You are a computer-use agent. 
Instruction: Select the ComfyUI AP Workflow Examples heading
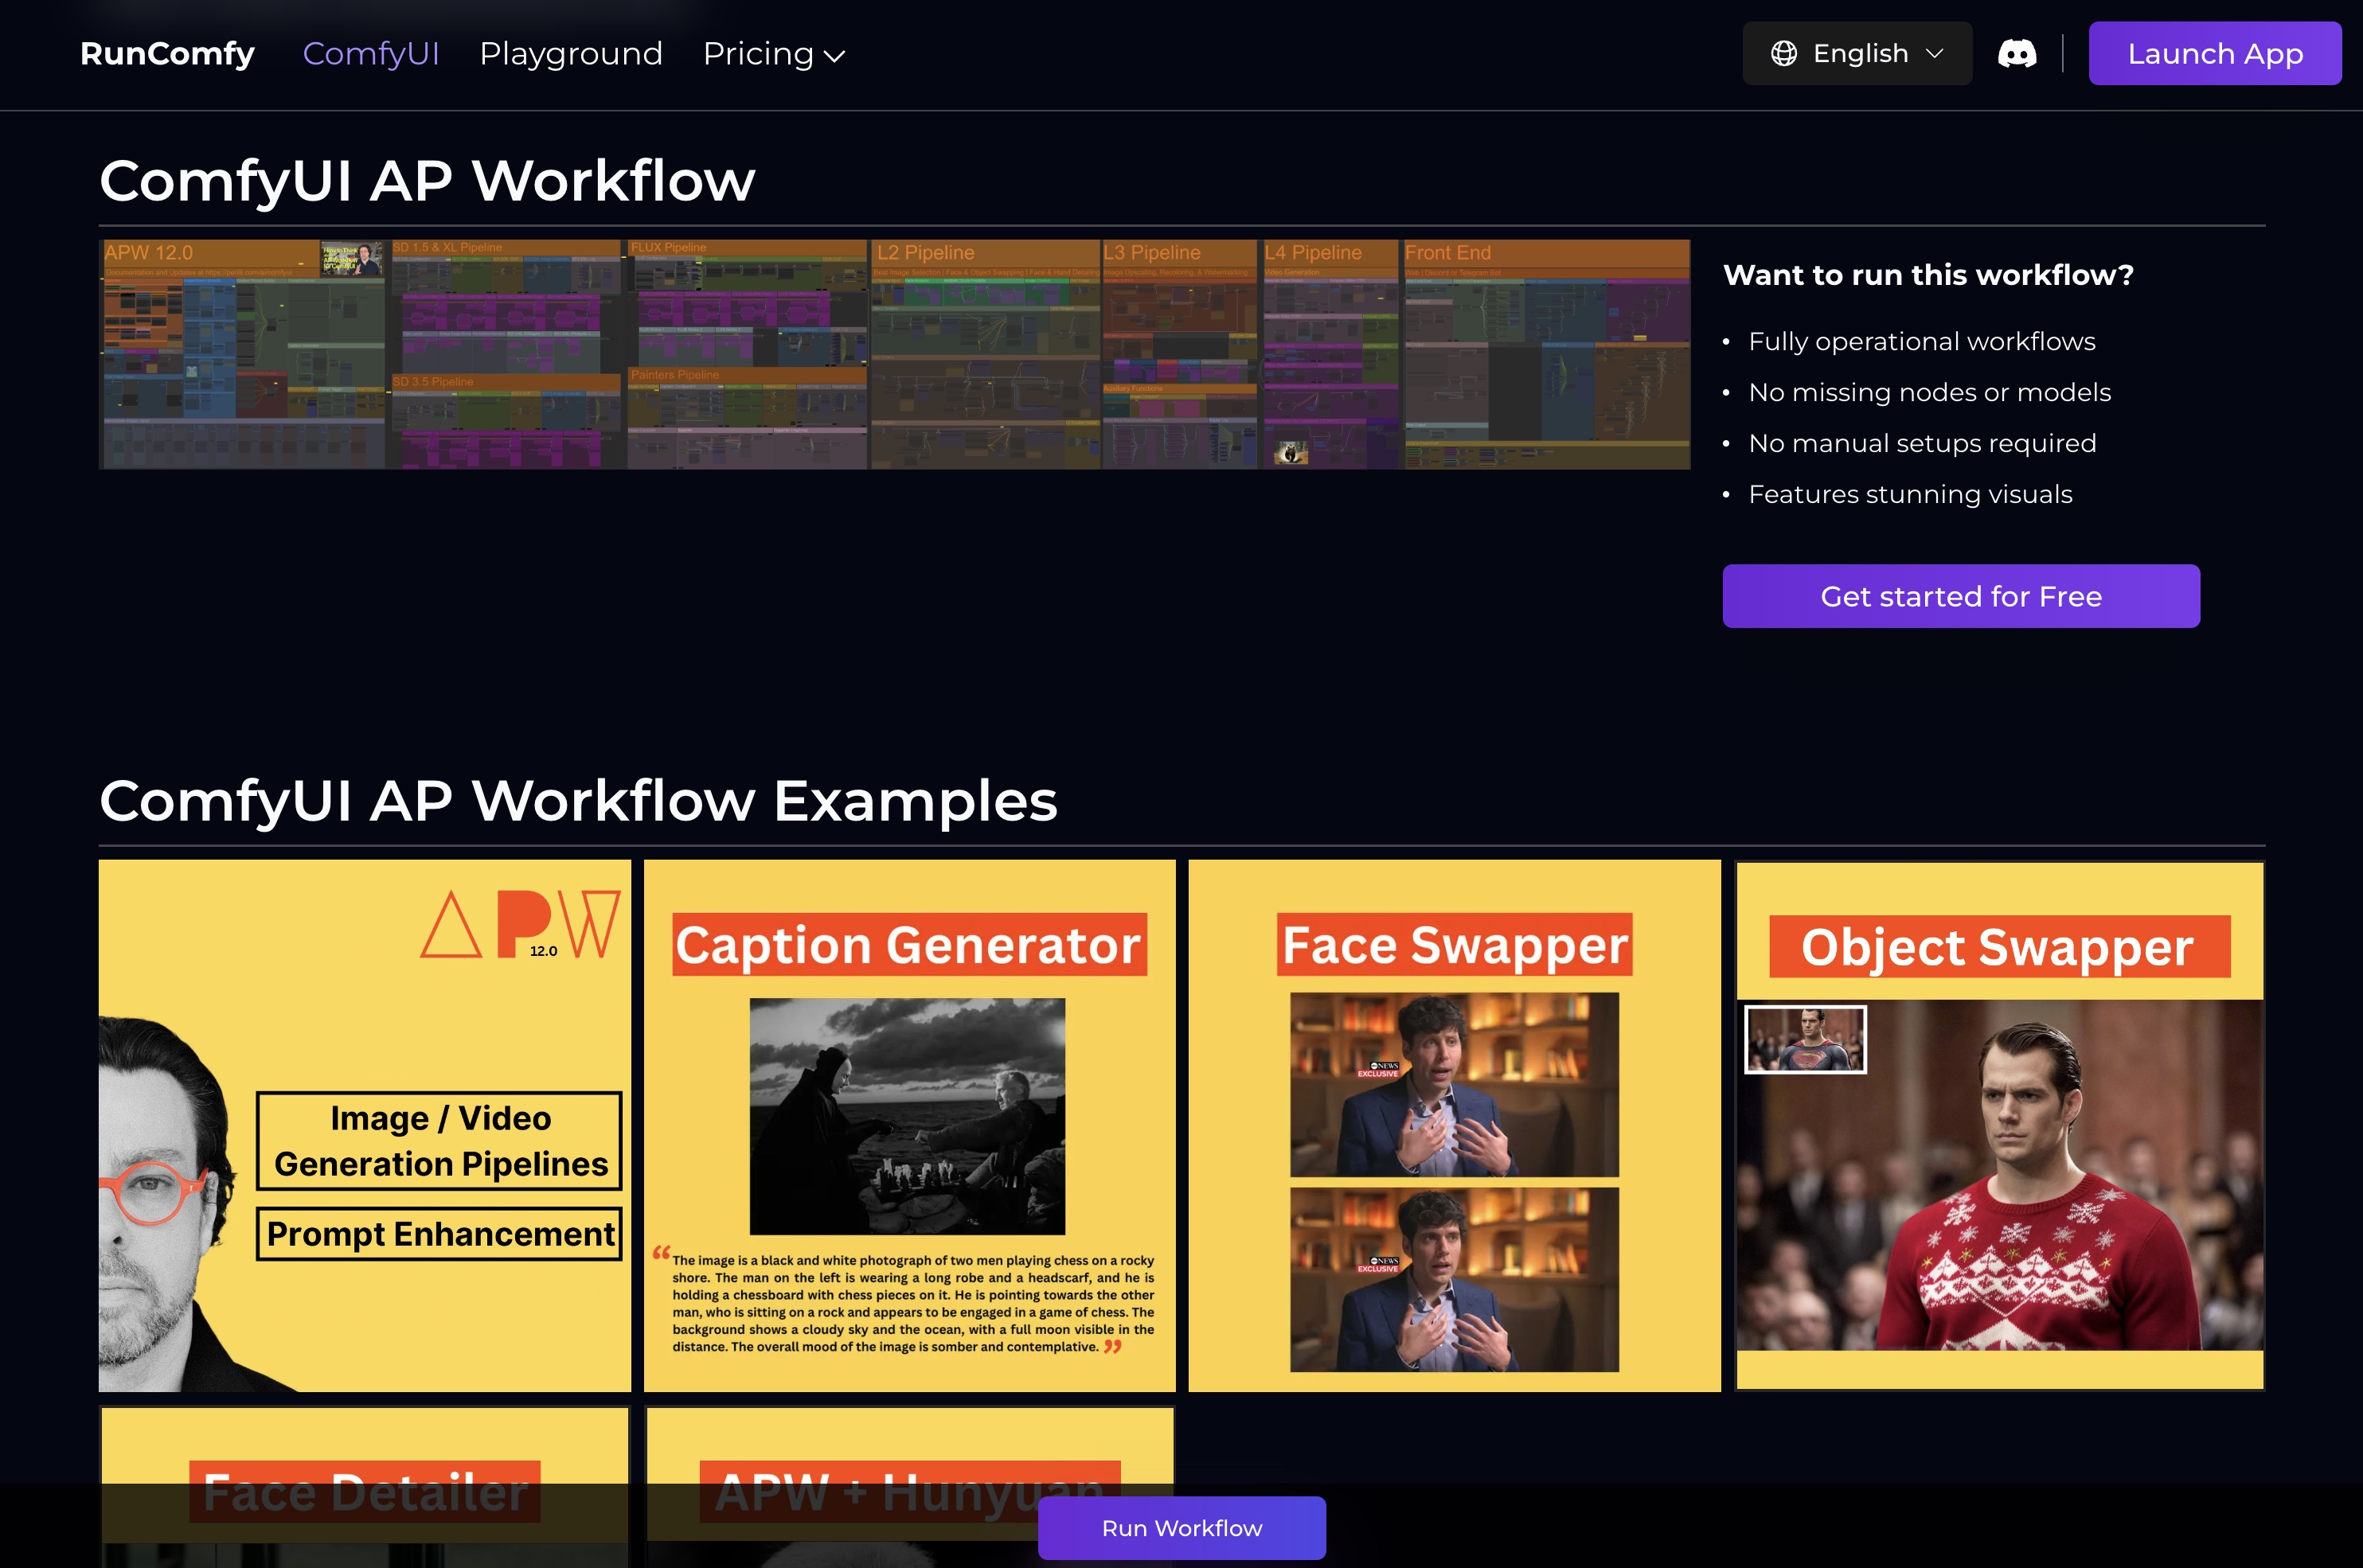tap(578, 801)
